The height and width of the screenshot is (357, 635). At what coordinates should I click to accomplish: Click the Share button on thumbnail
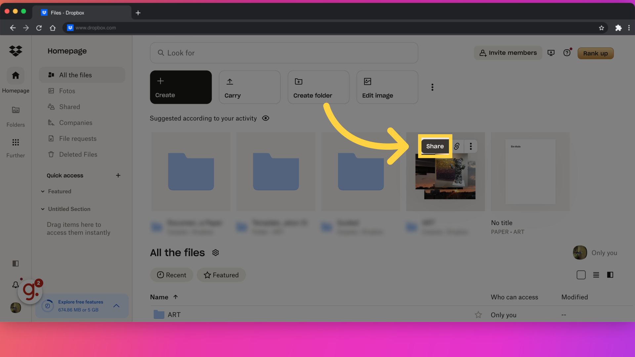pos(435,146)
